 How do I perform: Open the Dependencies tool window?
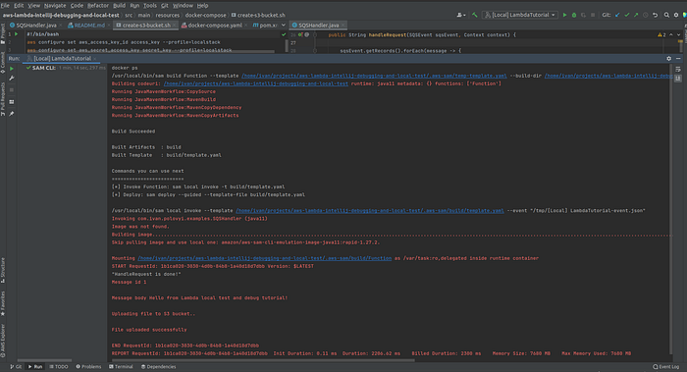[159, 367]
